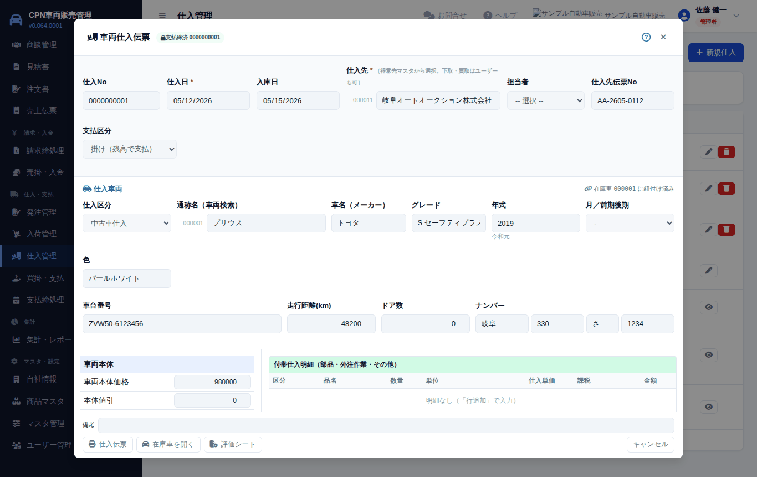Screen dimensions: 757x477
Task: Click the ユーザー管理 icon in sidebar
Action: tap(16, 445)
